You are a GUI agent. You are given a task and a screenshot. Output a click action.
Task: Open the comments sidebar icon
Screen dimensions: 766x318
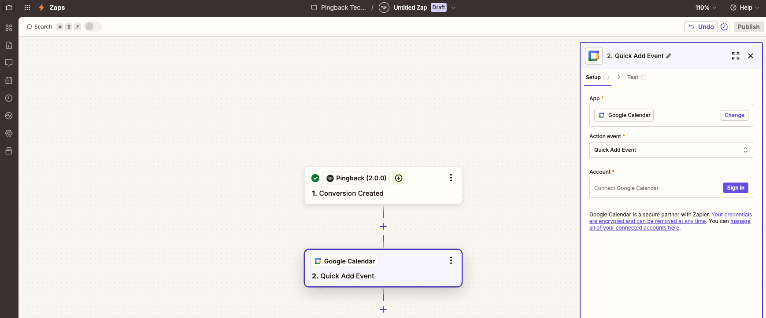pyautogui.click(x=9, y=63)
